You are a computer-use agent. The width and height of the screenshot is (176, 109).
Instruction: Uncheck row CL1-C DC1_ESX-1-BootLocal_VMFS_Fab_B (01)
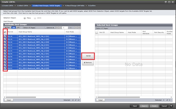click(5, 45)
